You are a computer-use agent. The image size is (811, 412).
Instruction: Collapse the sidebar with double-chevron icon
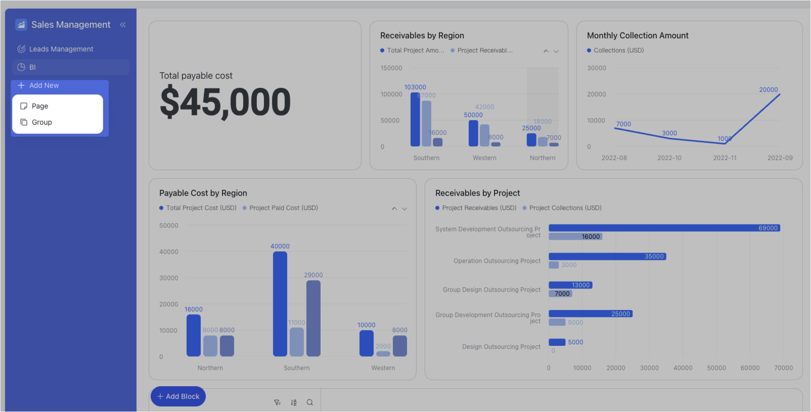click(123, 25)
